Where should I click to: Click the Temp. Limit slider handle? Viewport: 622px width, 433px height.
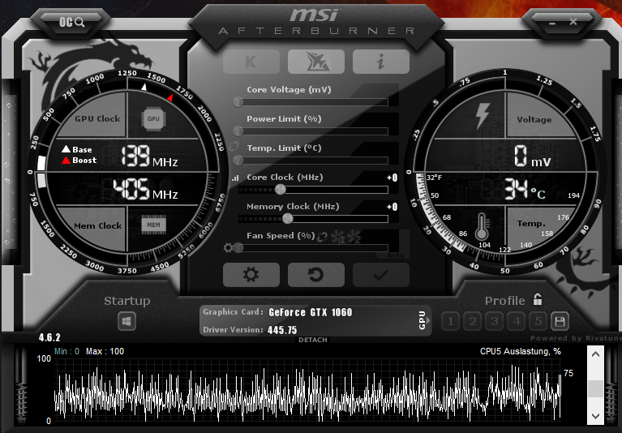238,161
